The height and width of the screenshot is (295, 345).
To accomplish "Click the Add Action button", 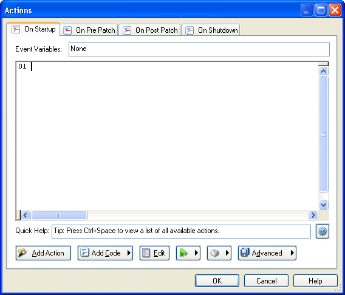I will tap(43, 253).
